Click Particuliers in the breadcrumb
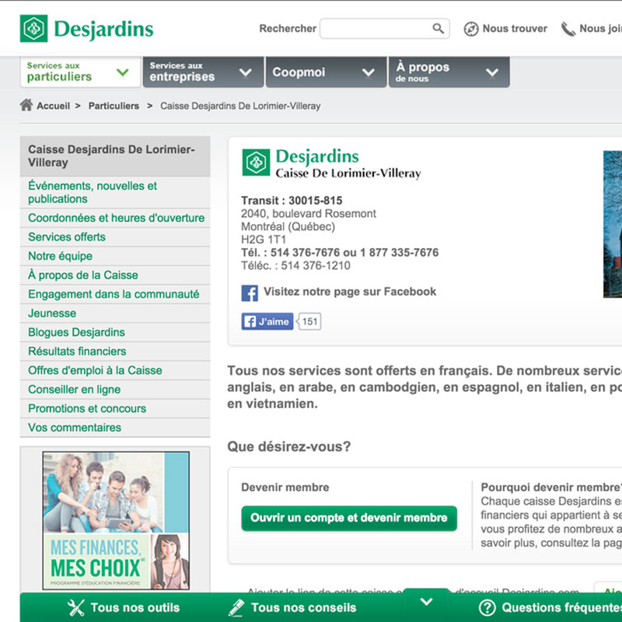The image size is (622, 622). click(114, 106)
